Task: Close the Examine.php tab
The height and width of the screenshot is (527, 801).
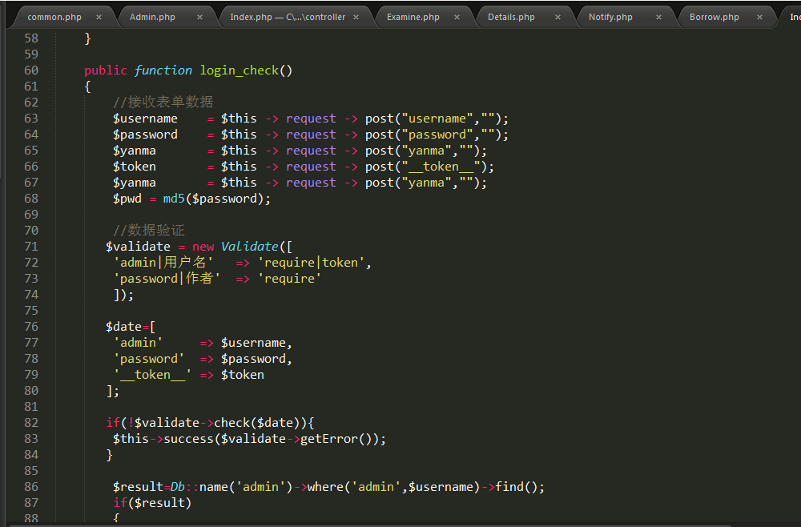Action: coord(457,17)
